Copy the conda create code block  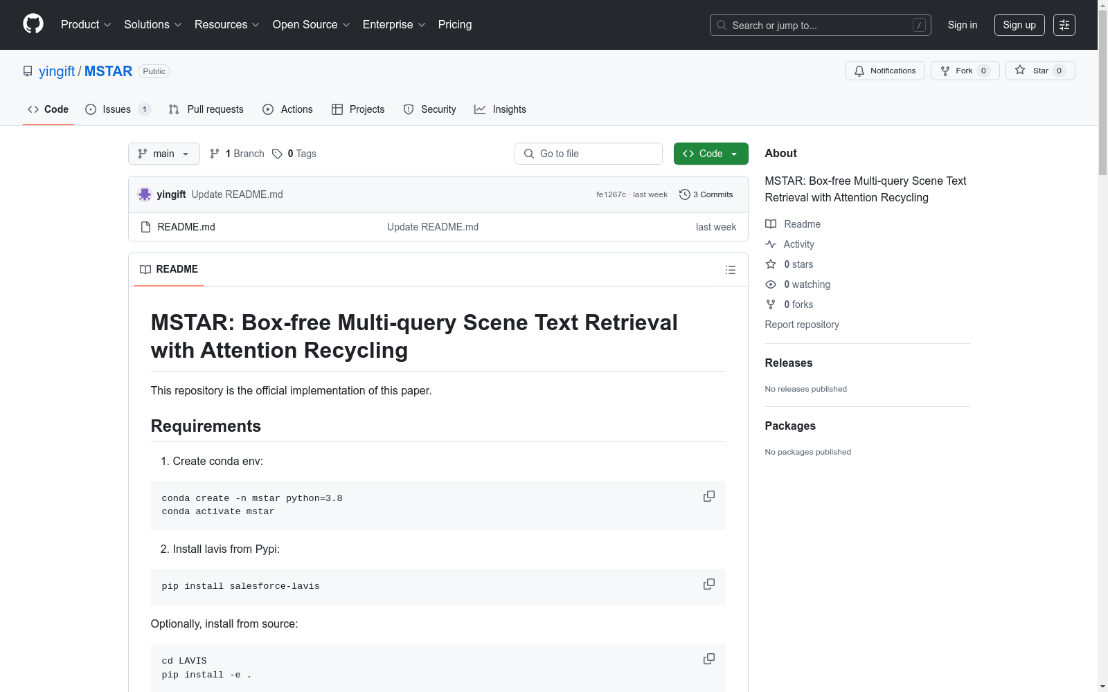709,496
